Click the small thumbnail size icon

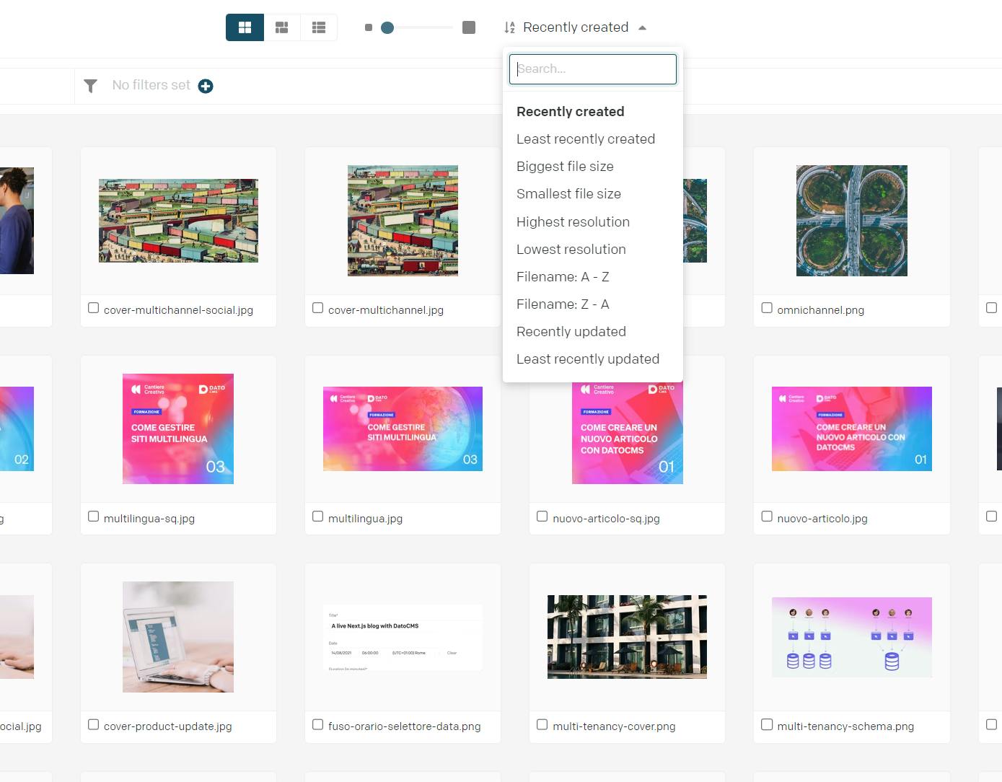[369, 27]
